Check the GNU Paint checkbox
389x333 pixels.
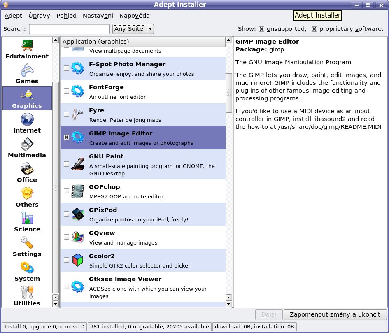click(67, 164)
